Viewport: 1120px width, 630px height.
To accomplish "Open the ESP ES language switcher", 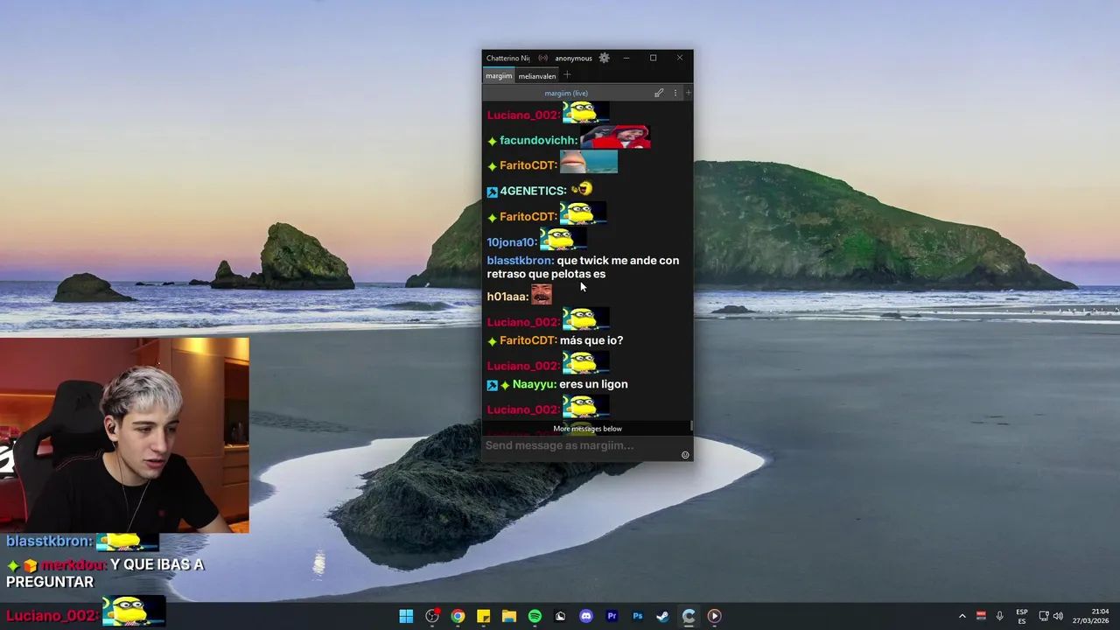I will click(x=1022, y=616).
